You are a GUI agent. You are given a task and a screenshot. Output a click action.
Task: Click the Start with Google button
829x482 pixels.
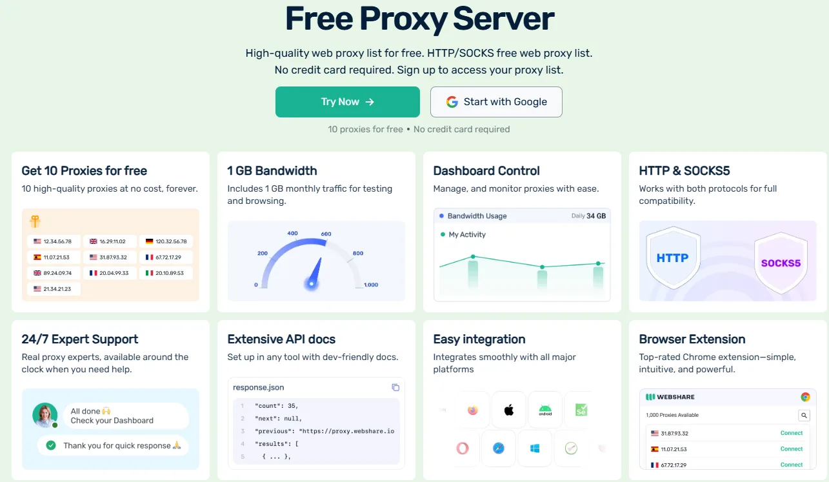[496, 102]
